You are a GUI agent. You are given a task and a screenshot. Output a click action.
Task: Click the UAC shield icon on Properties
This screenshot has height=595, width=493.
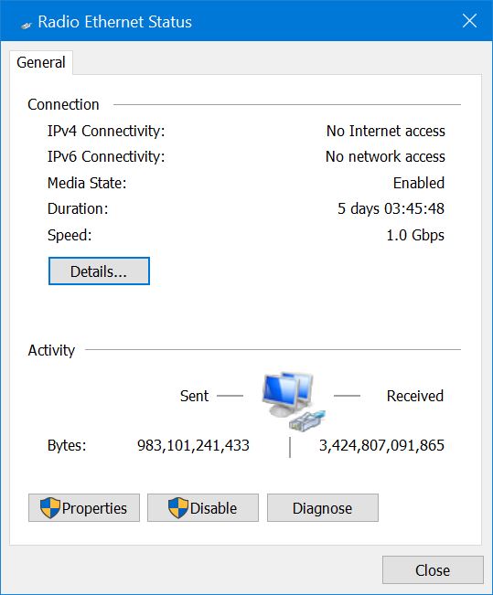[x=50, y=508]
